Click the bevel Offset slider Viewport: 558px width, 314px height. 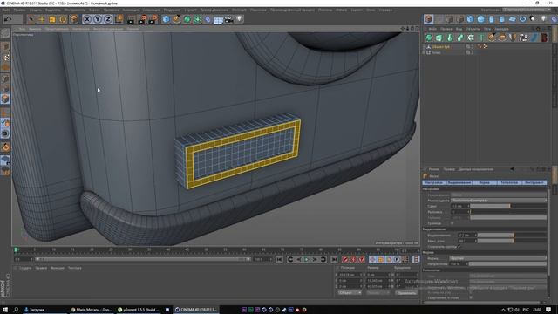tap(508, 206)
